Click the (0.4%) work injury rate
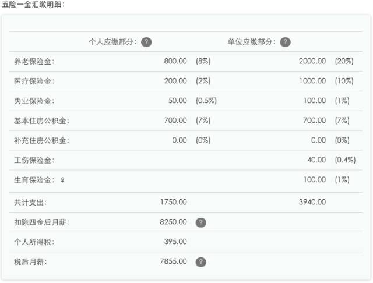This screenshot has height=283, width=373. click(345, 160)
